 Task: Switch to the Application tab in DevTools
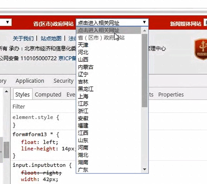coord(30,81)
